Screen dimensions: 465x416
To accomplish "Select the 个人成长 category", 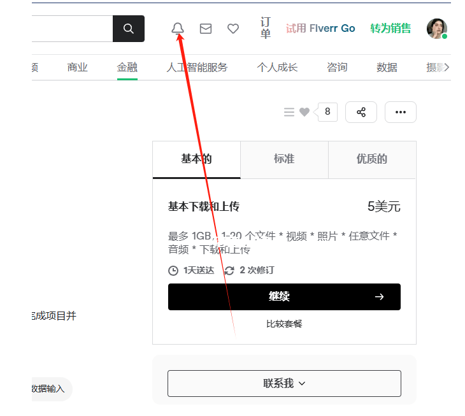I will pos(277,68).
